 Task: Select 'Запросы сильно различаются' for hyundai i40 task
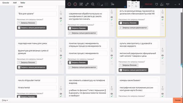pos(134,28)
